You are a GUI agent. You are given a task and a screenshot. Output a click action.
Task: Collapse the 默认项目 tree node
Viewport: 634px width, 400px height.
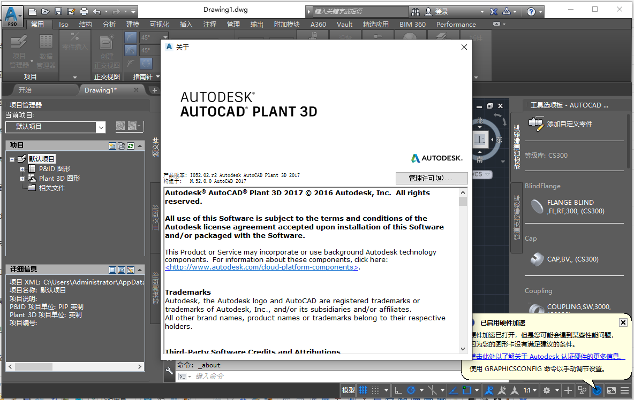coord(12,158)
